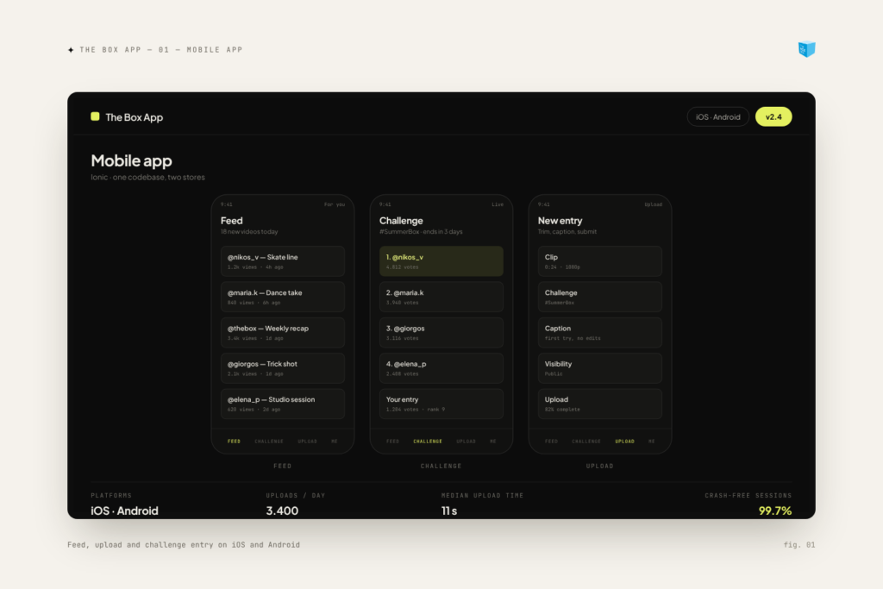
Task: Open the Visibility Public row
Action: pos(600,367)
